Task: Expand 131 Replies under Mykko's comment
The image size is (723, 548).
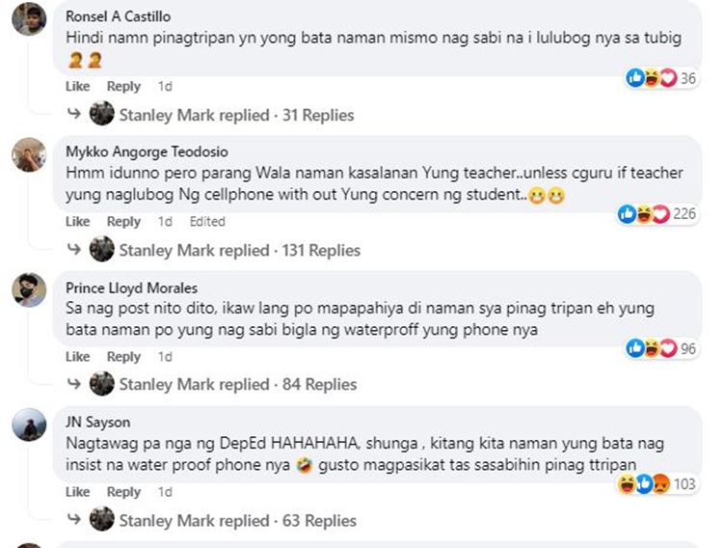Action: pyautogui.click(x=321, y=250)
